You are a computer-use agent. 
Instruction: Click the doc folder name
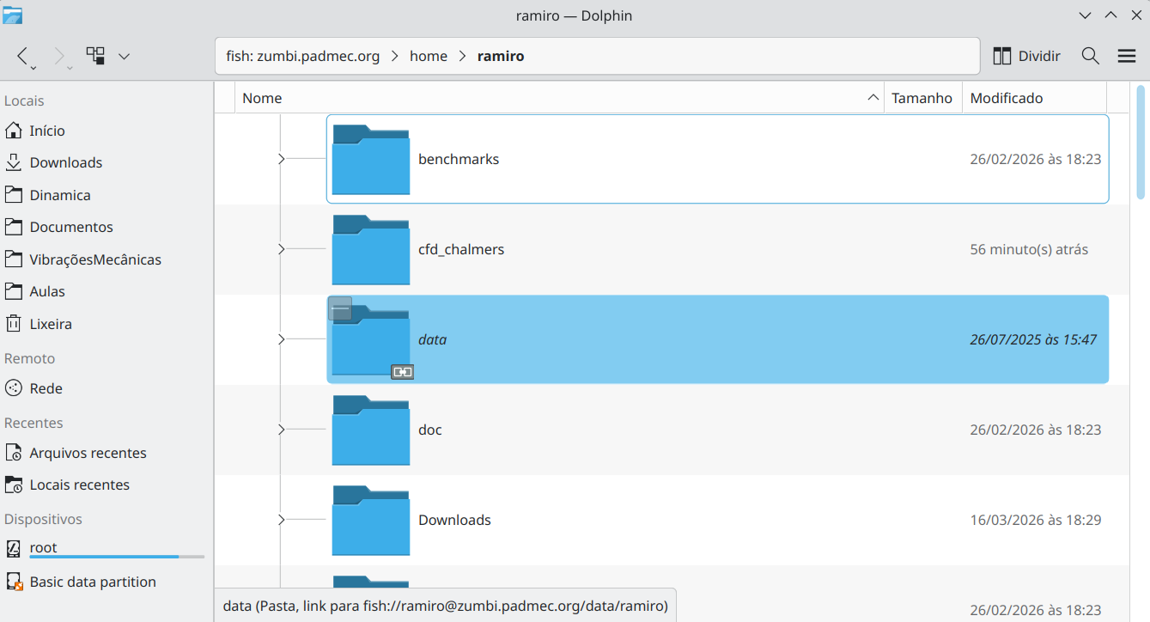click(x=430, y=430)
